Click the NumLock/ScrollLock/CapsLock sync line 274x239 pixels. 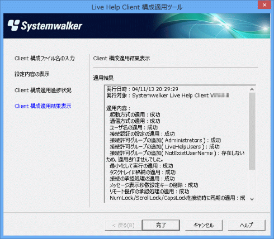tap(177, 198)
